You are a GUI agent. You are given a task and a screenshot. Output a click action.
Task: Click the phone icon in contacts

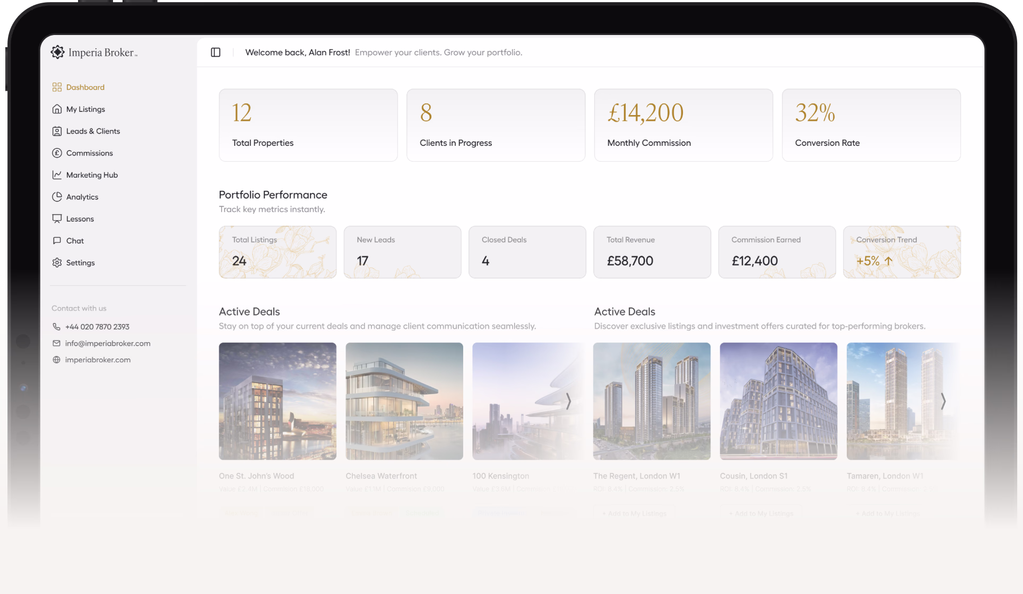point(56,327)
